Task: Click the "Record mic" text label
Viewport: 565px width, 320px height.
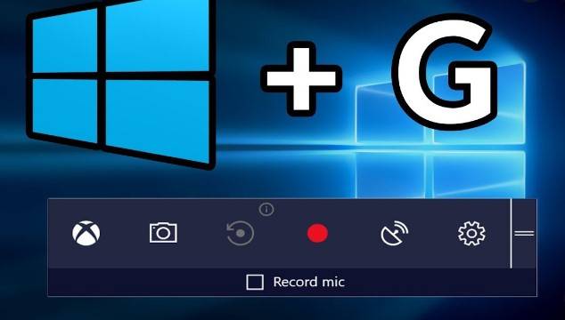Action: coord(309,282)
